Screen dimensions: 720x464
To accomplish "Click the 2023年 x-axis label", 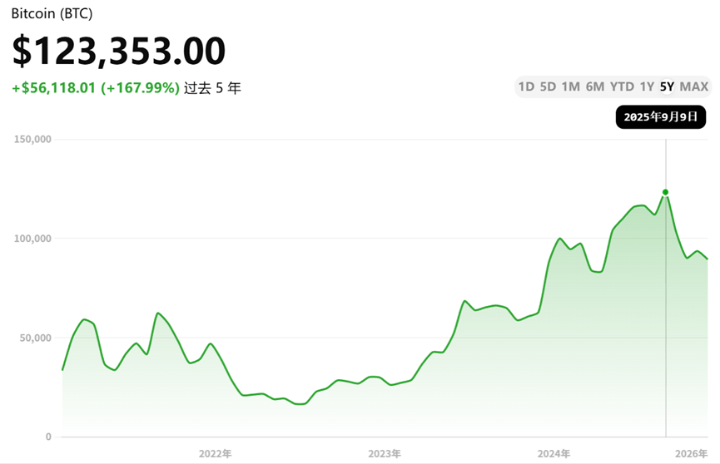I will (x=385, y=453).
